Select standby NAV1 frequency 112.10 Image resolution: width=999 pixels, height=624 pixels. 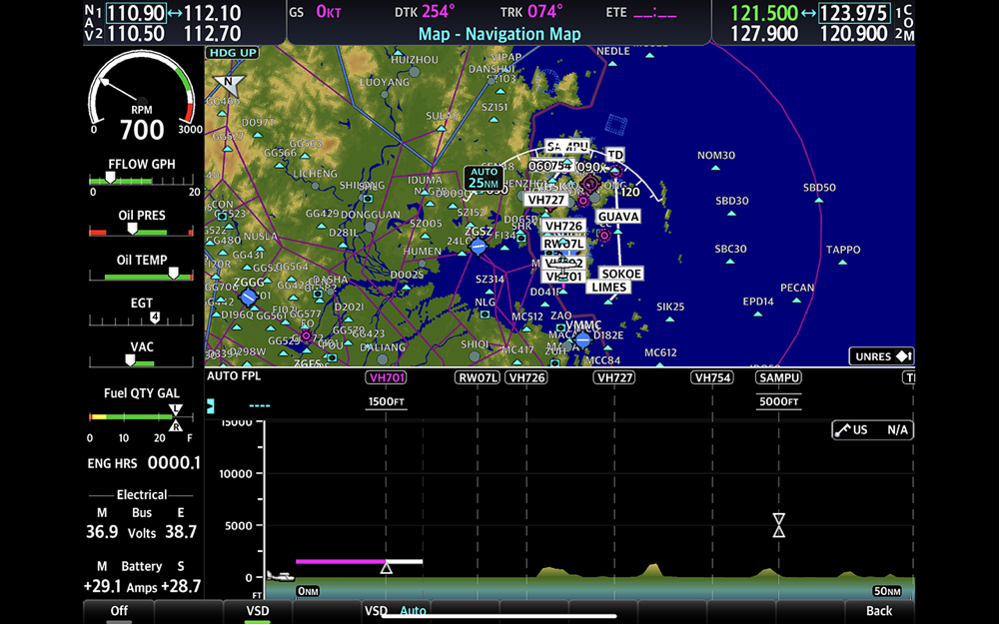(212, 13)
